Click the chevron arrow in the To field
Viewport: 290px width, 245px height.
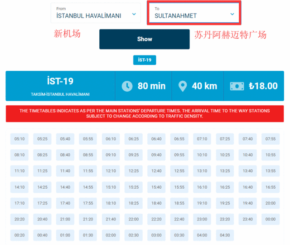click(232, 14)
